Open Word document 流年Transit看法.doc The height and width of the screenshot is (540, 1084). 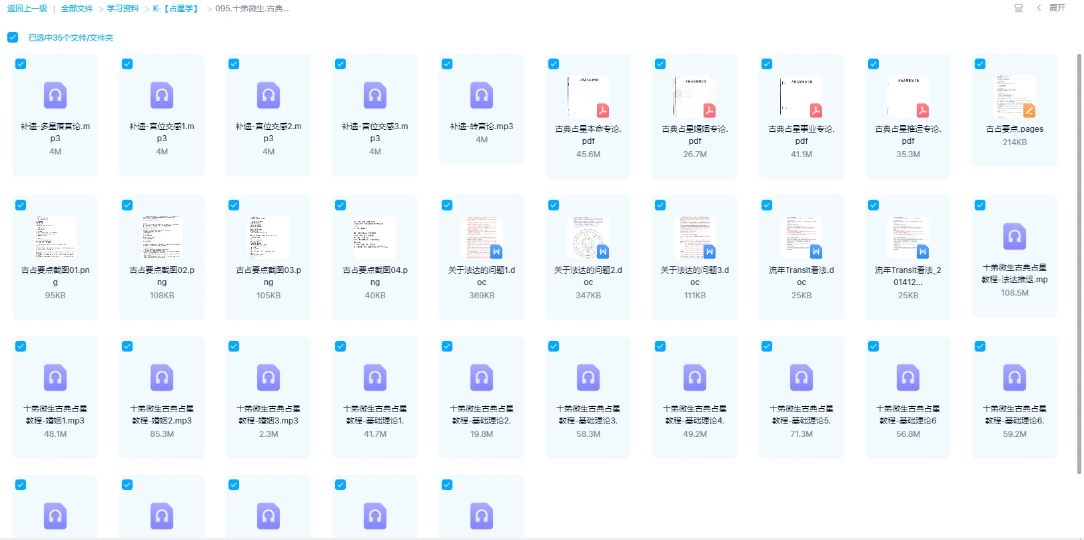coord(802,238)
